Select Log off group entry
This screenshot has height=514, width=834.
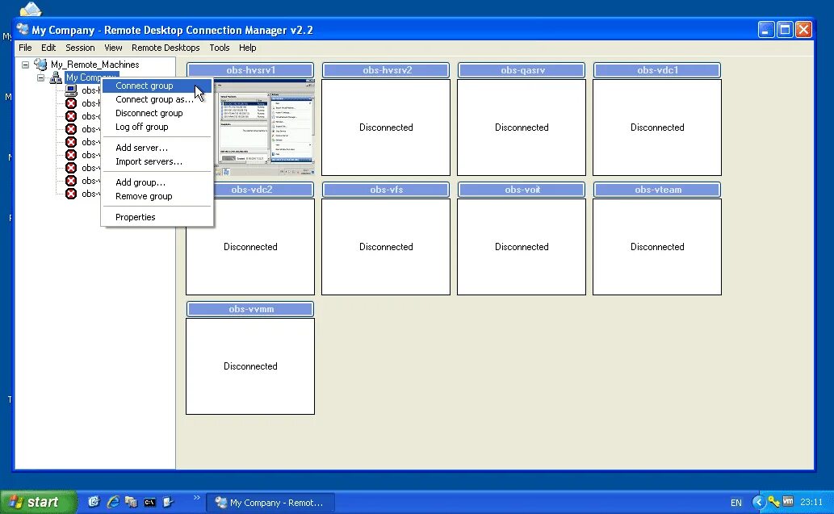pos(157,127)
